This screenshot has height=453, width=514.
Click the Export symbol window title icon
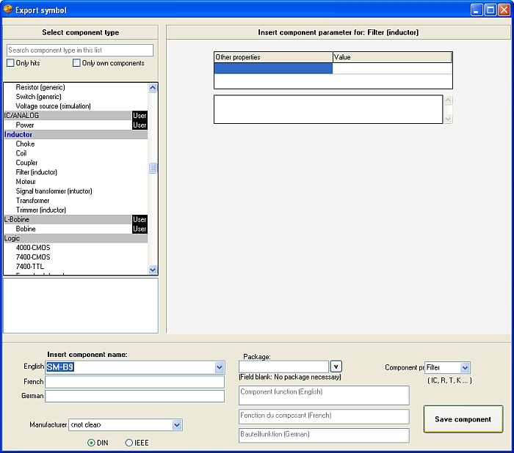point(8,10)
